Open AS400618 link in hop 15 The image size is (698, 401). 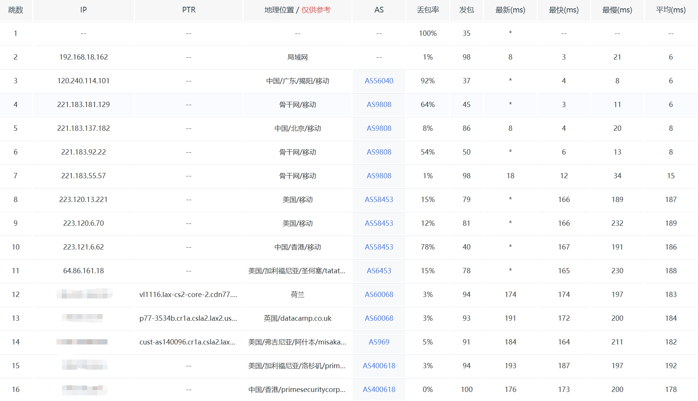pos(379,366)
